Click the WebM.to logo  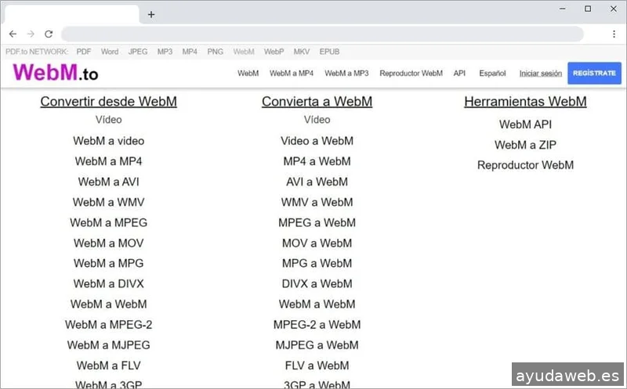56,73
